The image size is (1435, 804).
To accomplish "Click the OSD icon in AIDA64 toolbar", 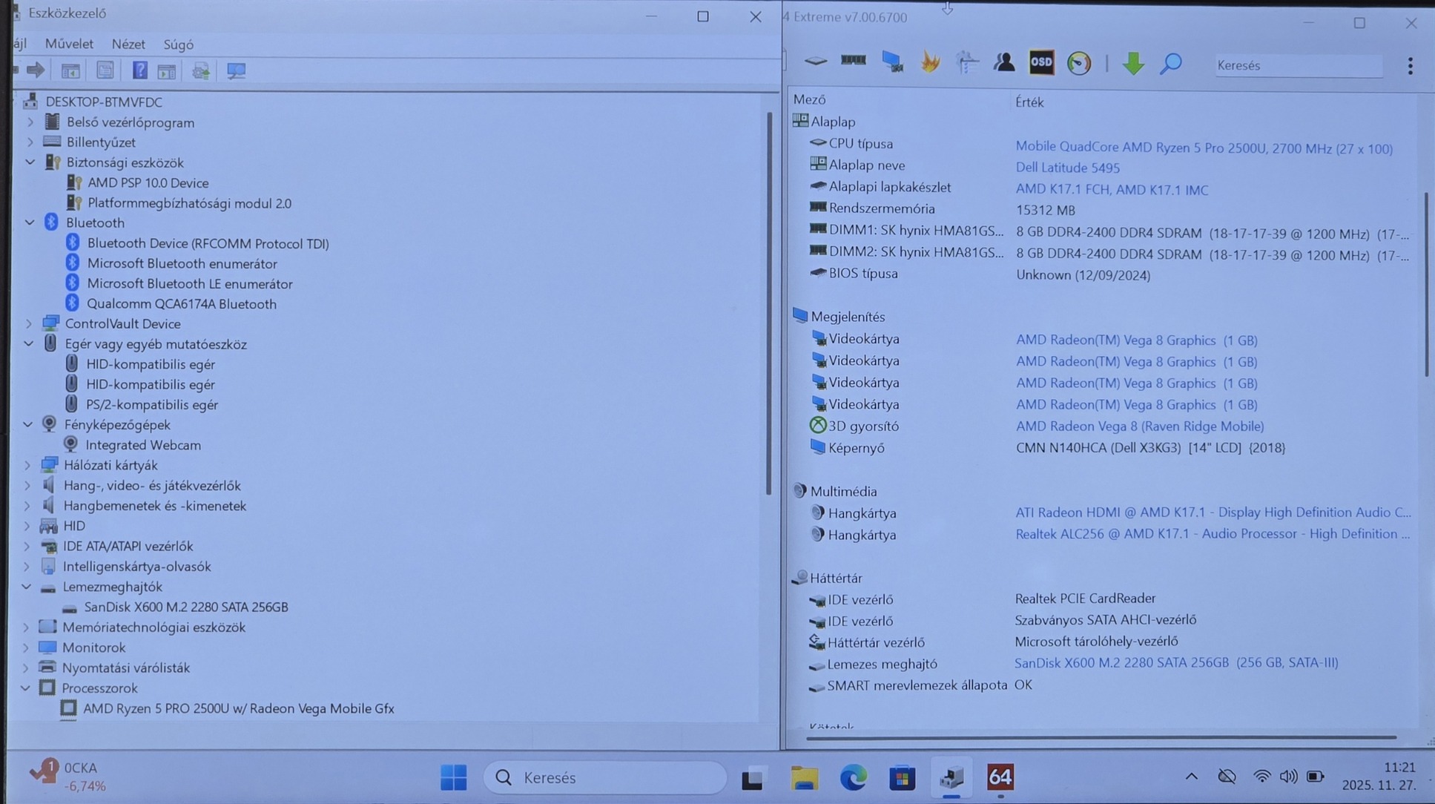I will point(1041,63).
